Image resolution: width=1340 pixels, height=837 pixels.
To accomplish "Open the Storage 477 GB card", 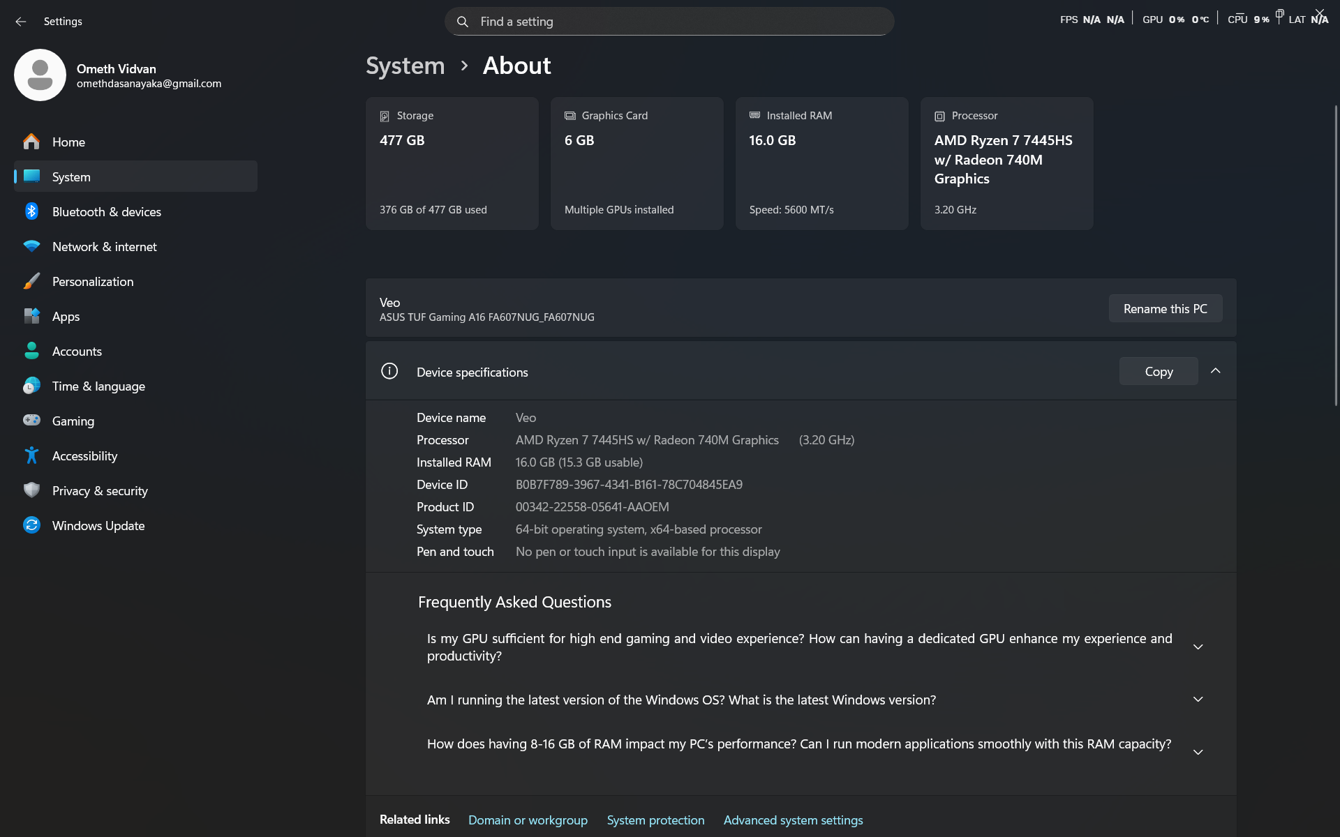I will coord(452,163).
